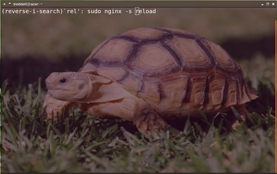277x174 pixels.
Task: Click the treddell@acer: ~ window title
Action: click(28, 4)
